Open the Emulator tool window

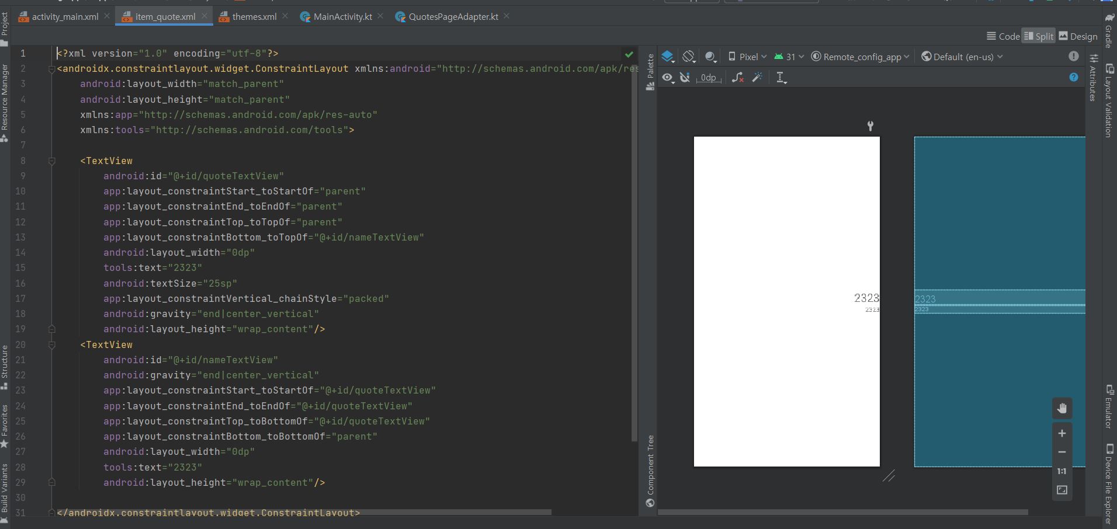[x=1109, y=406]
